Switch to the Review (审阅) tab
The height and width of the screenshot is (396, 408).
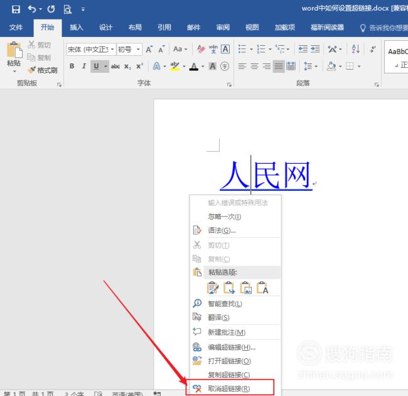pos(223,28)
